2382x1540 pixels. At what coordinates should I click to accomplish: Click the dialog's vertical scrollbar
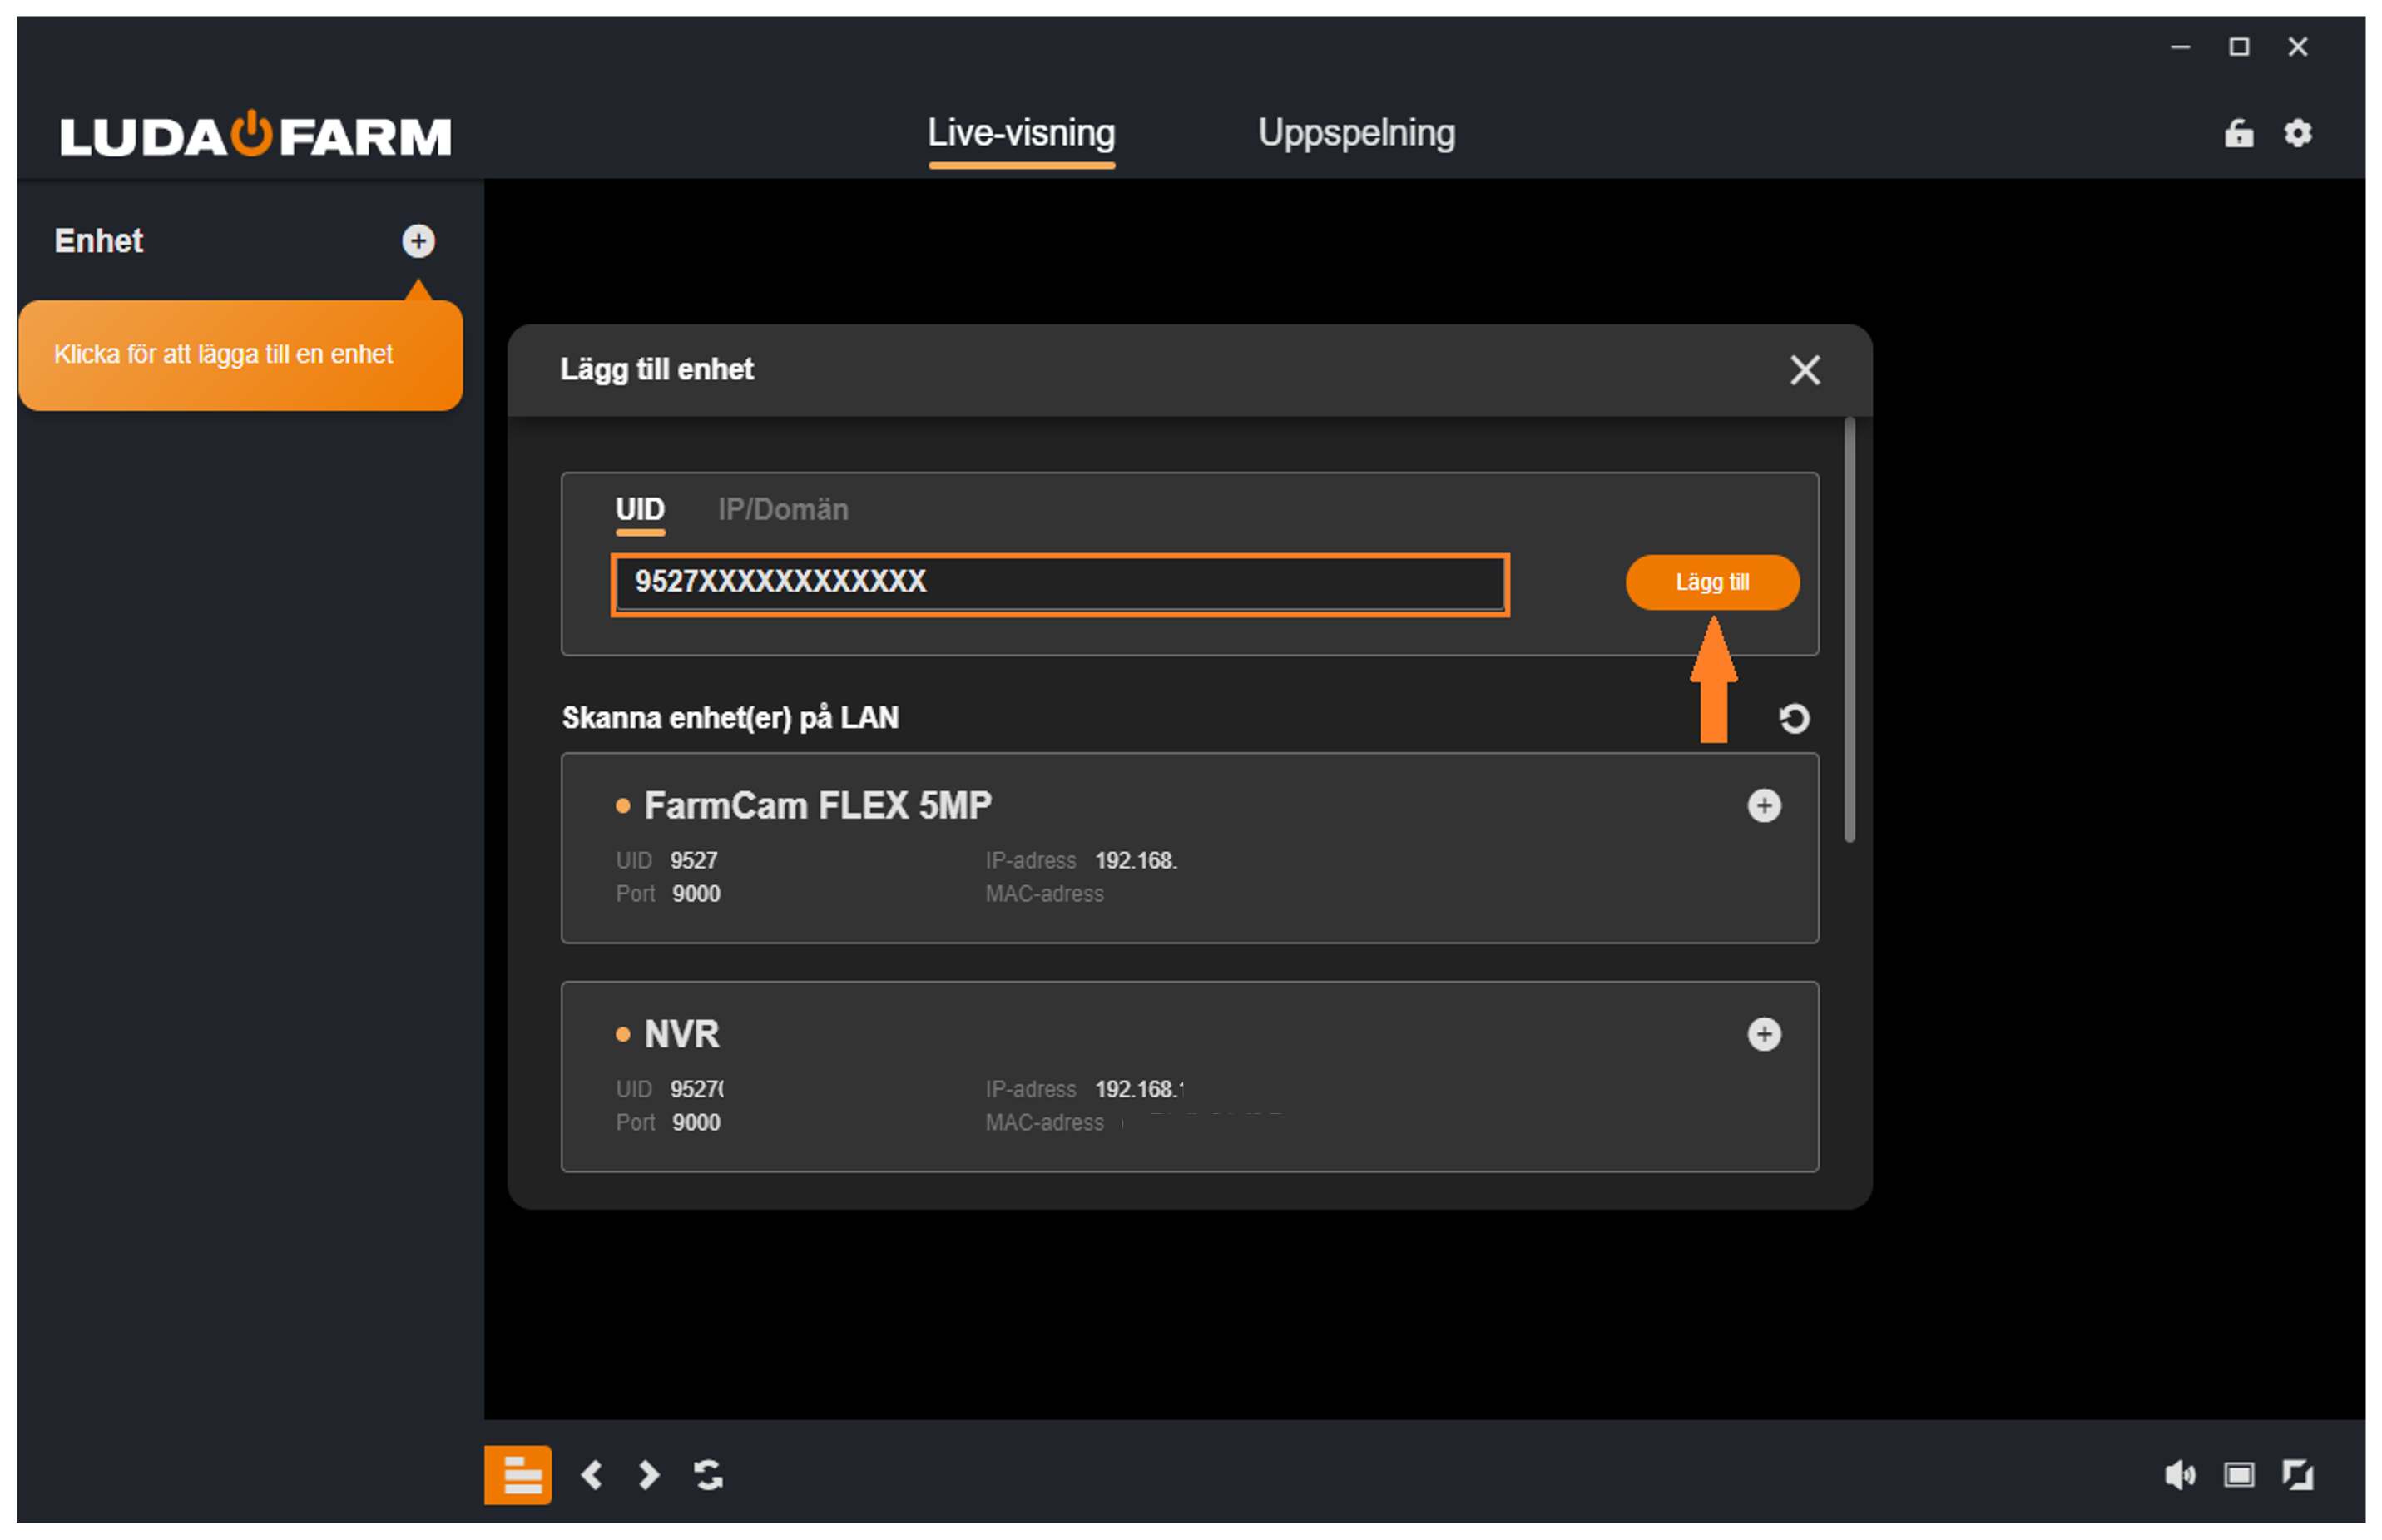tap(1849, 630)
